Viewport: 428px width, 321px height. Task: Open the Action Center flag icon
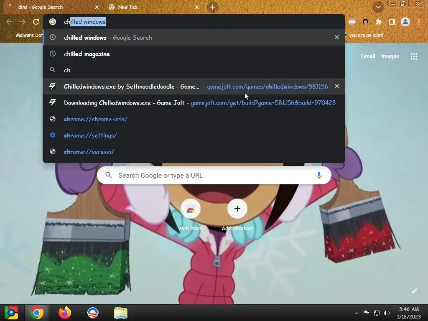coord(366,313)
